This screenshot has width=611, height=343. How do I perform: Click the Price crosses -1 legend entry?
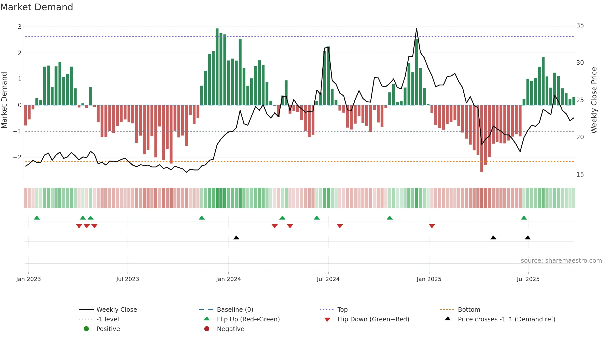pos(500,319)
